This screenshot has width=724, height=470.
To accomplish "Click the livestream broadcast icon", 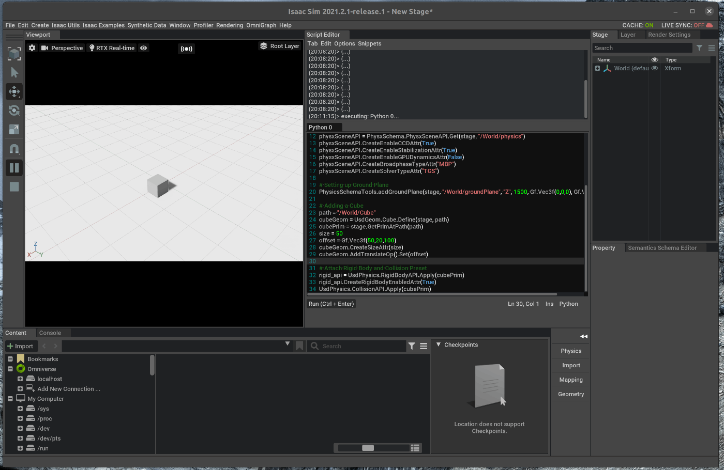I will click(x=186, y=49).
